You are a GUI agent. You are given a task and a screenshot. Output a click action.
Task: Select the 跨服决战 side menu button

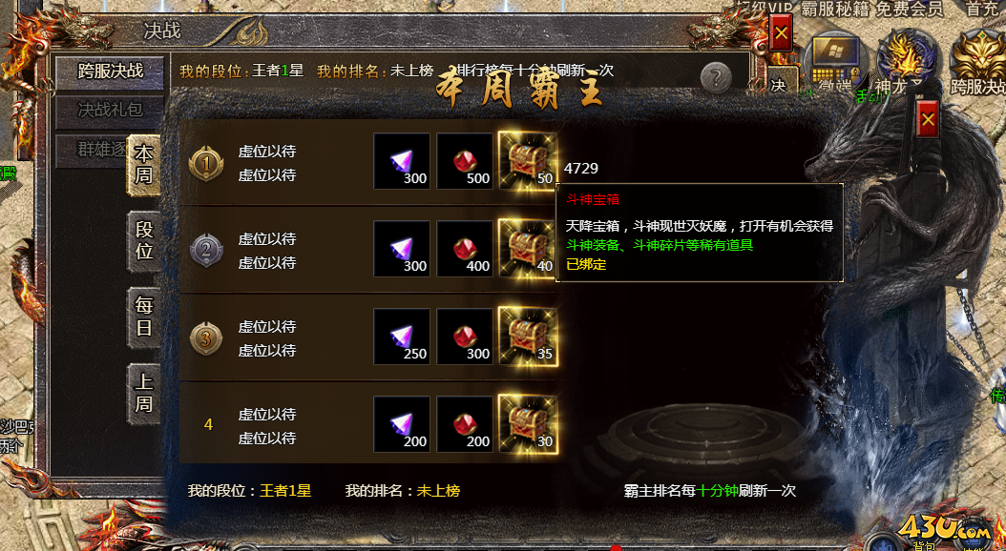(x=111, y=71)
